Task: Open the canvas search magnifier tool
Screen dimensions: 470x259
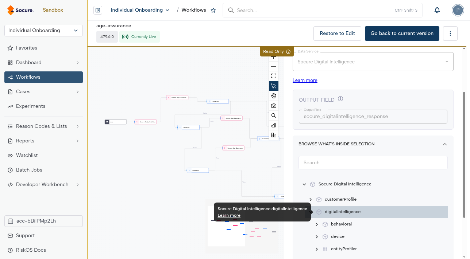Action: click(x=274, y=115)
